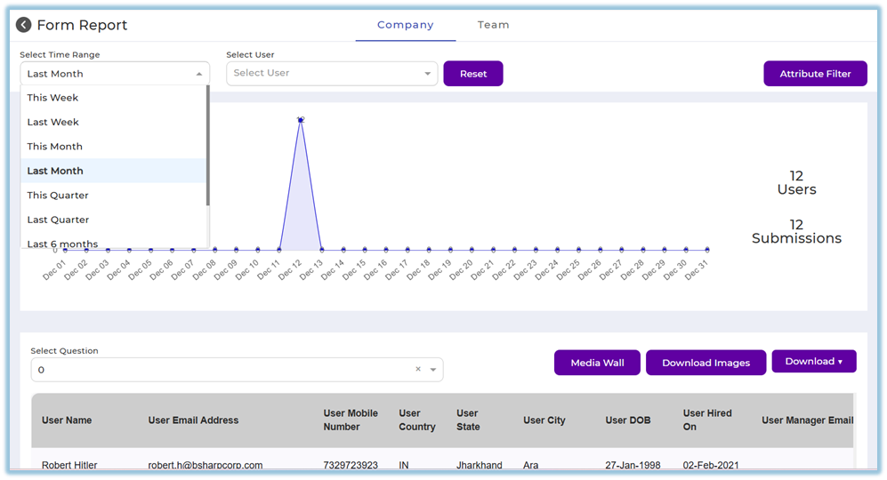This screenshot has width=887, height=480.
Task: Collapse the time range dropdown arrow
Action: coord(198,74)
